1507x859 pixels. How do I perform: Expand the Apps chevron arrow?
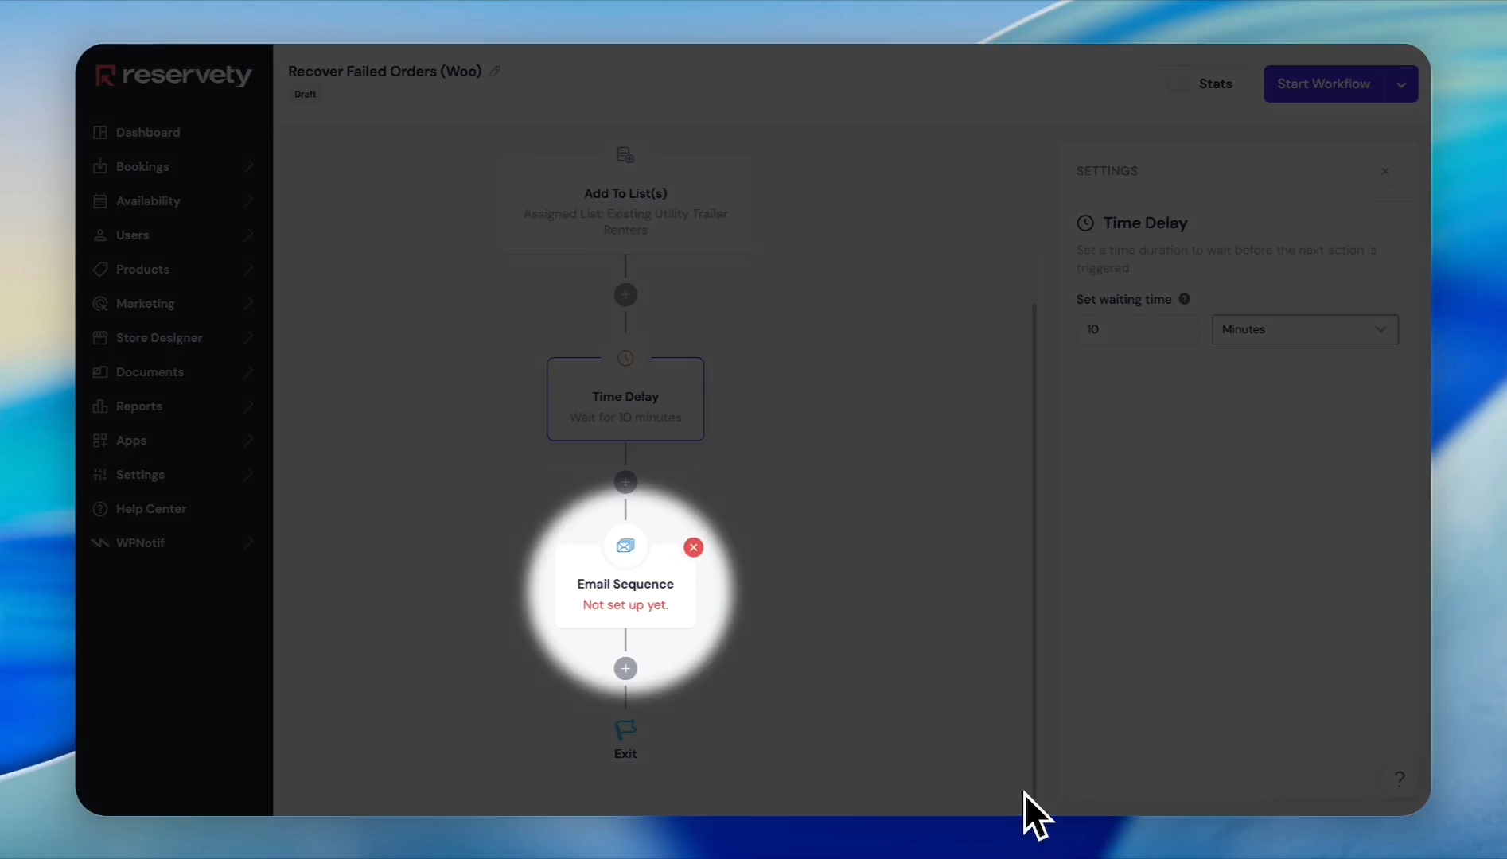[248, 440]
